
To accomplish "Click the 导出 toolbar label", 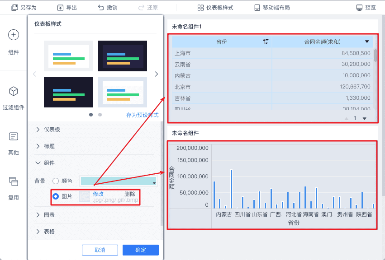I will pos(71,8).
